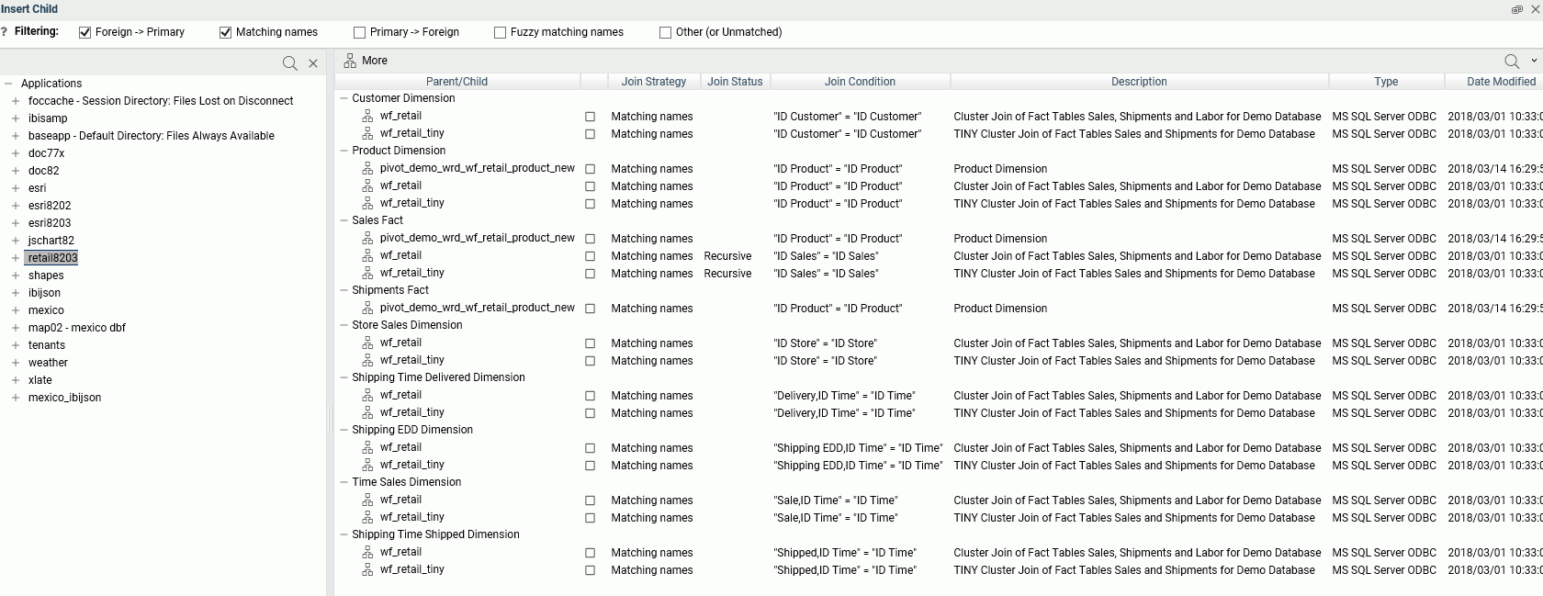Expand the ibisamp application folder
This screenshot has height=596, width=1543.
(16, 118)
